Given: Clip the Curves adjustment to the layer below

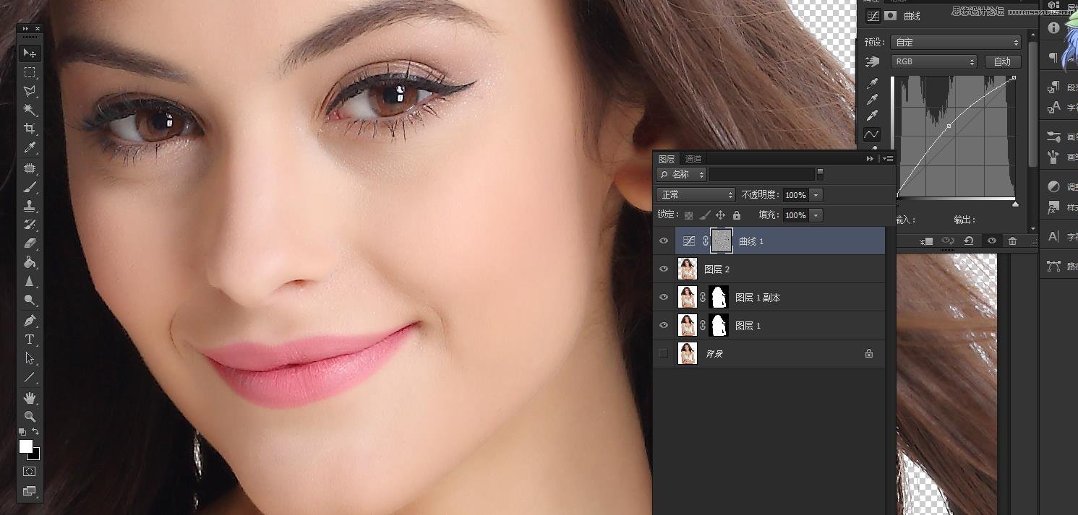Looking at the screenshot, I should 928,241.
